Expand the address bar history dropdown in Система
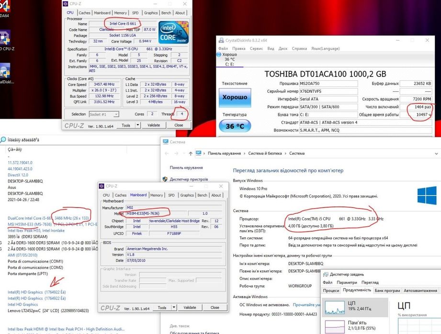 (x=436, y=153)
